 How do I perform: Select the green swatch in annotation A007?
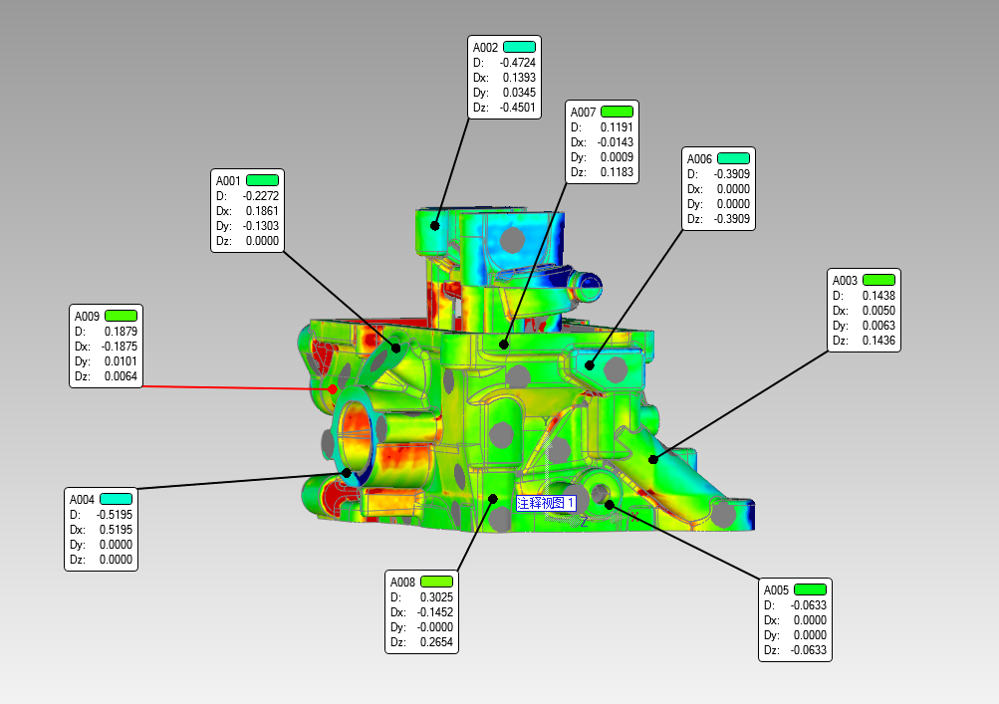pos(617,112)
